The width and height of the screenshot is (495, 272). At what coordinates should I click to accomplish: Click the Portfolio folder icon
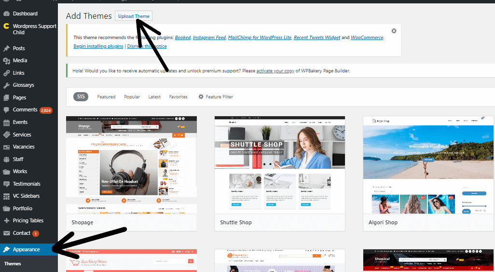6,208
